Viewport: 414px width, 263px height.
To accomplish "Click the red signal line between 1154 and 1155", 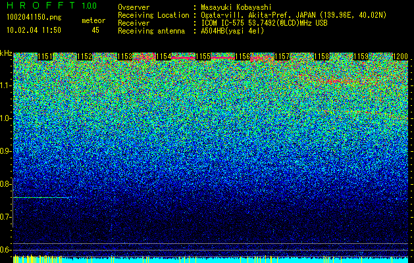I will point(184,57).
